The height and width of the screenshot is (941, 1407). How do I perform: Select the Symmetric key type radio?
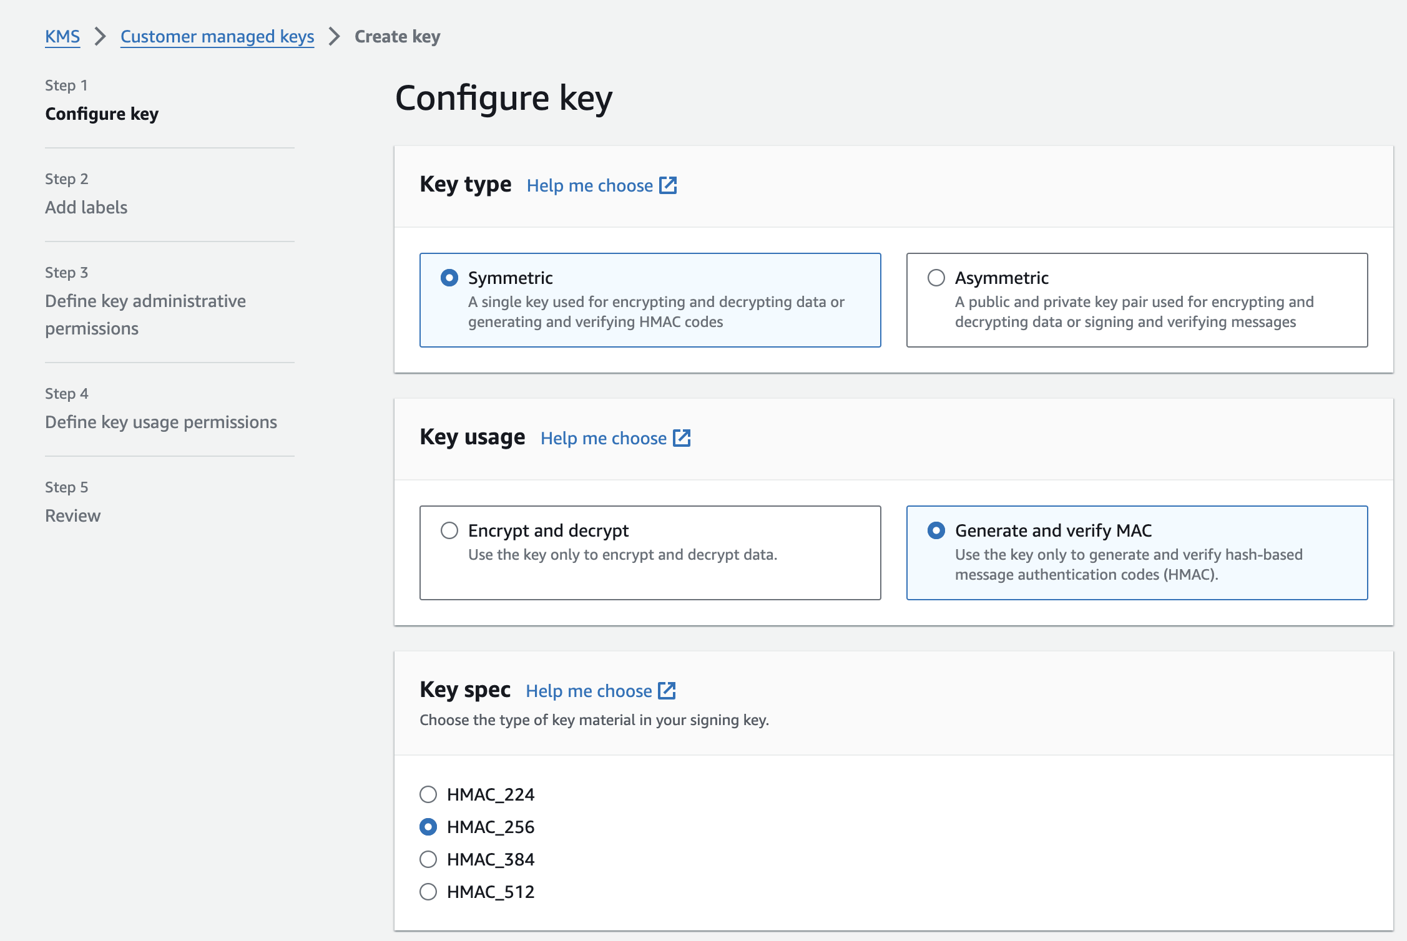(449, 278)
